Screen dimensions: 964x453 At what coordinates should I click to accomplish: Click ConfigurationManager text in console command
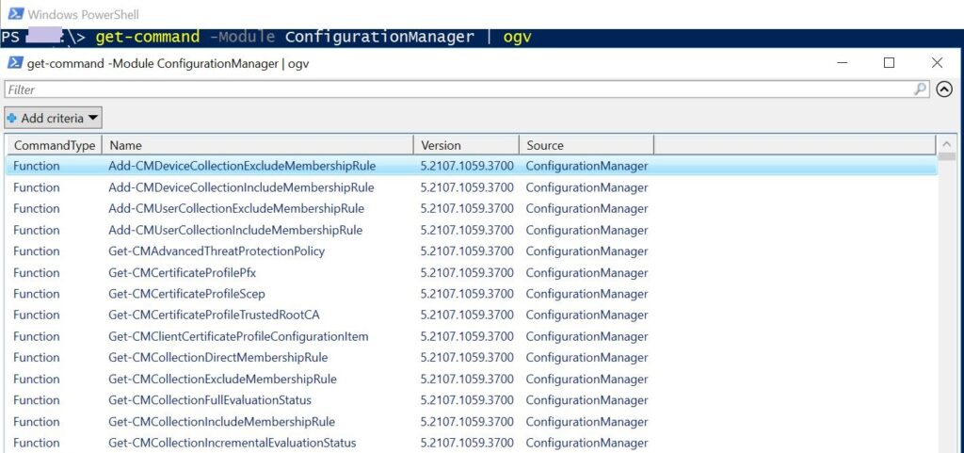click(380, 37)
